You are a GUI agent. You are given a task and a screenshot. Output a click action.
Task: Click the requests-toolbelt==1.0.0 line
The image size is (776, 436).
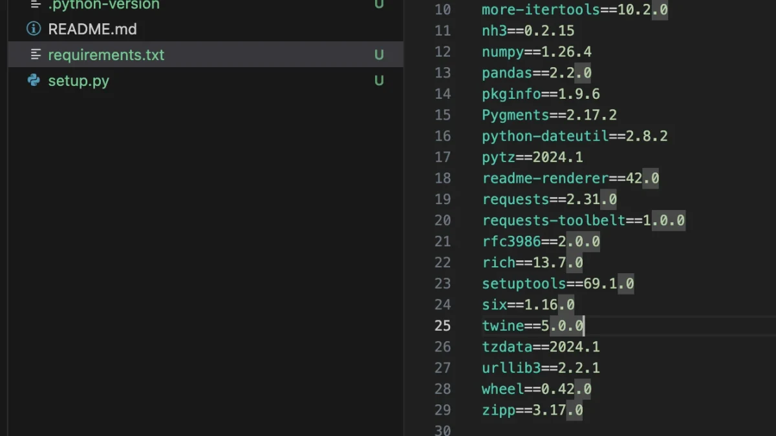pos(583,220)
